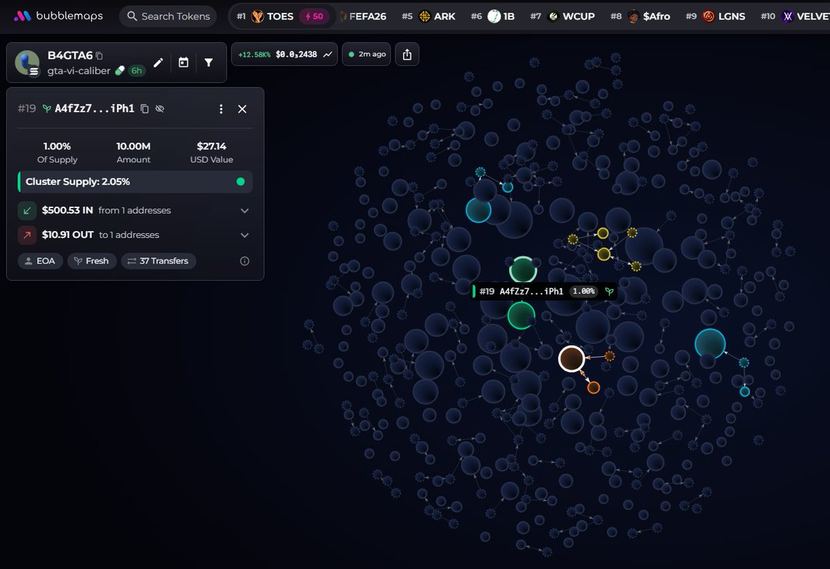Open the three-dot wallet options menu
The image size is (830, 569).
(221, 109)
